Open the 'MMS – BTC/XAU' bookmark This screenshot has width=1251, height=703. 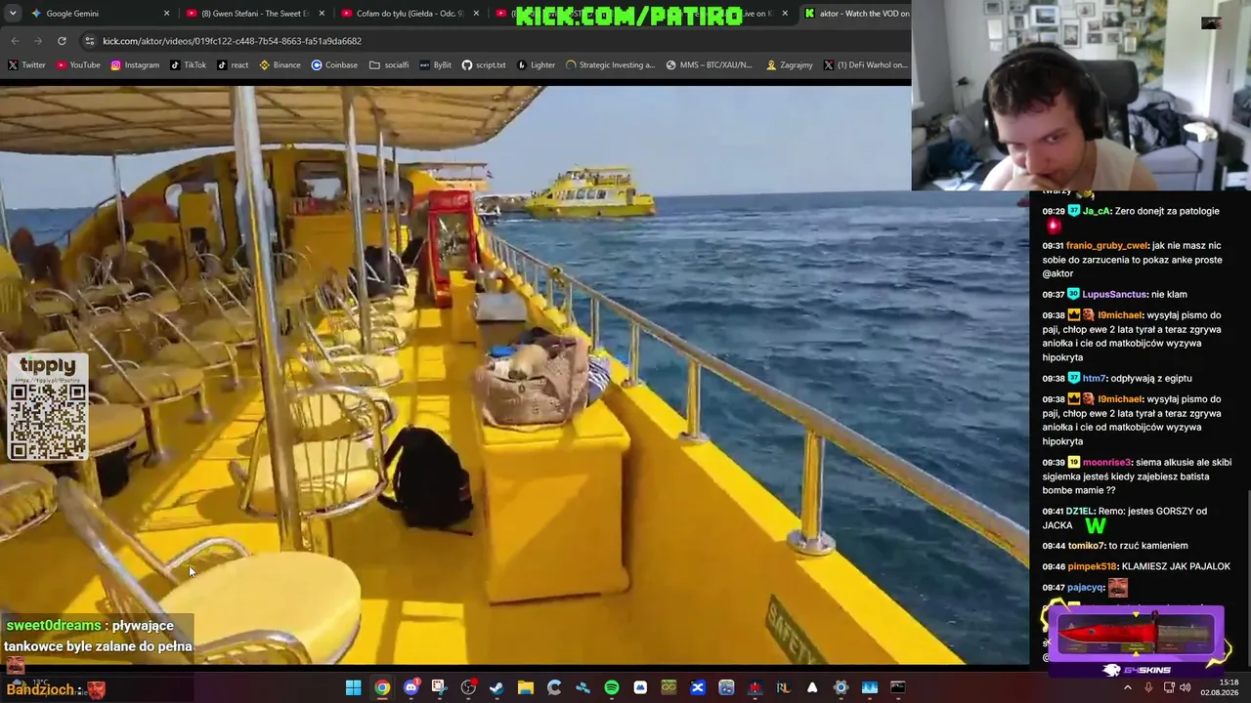pos(709,65)
